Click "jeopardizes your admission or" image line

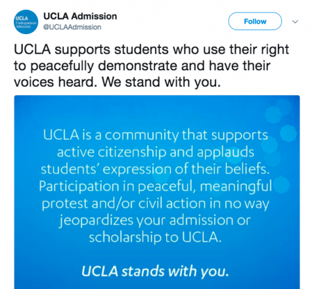tap(155, 221)
